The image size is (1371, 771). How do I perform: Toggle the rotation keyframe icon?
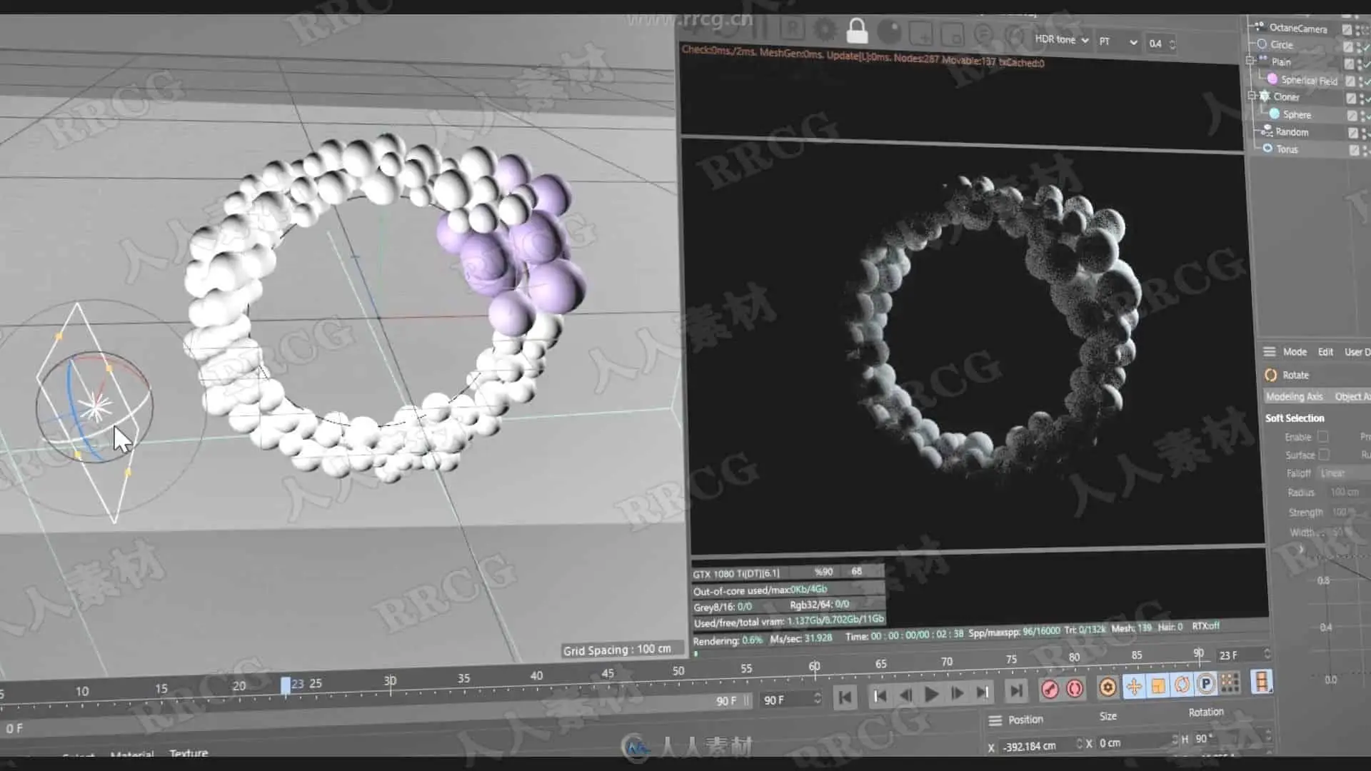[x=1182, y=685]
